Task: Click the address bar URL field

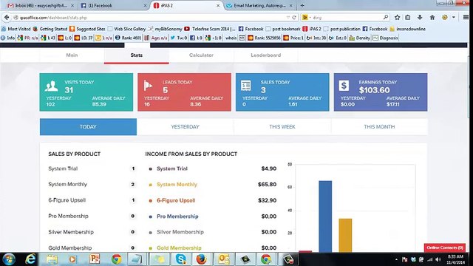Action: click(151, 18)
